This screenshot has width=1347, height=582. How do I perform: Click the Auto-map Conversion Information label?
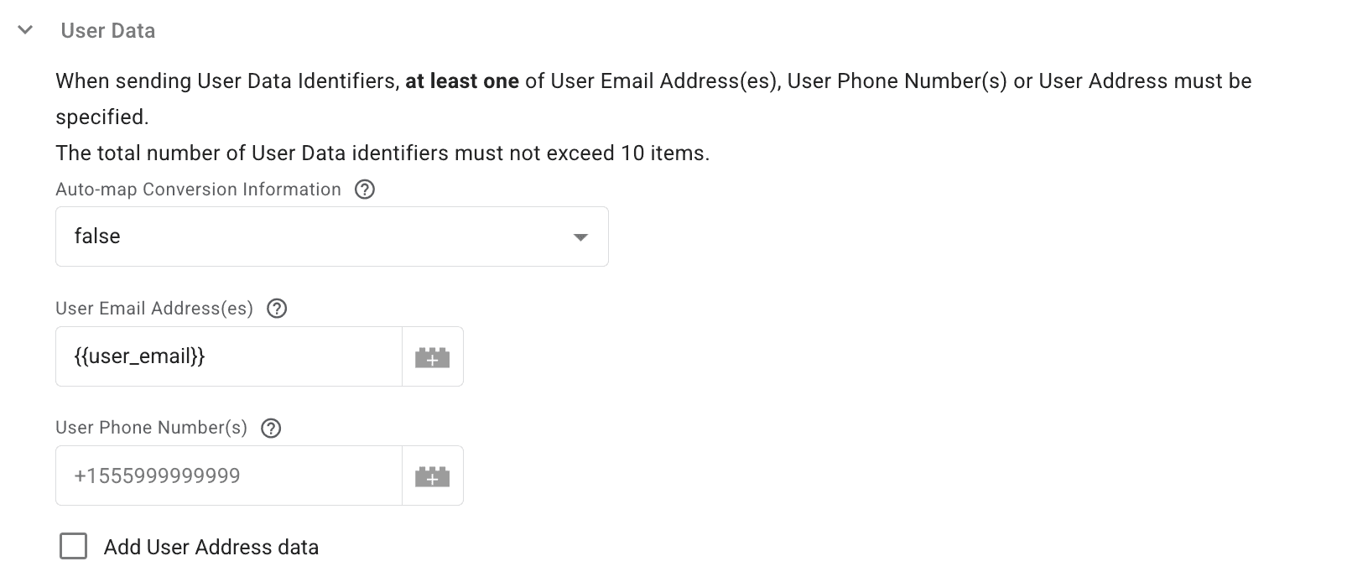(x=198, y=190)
